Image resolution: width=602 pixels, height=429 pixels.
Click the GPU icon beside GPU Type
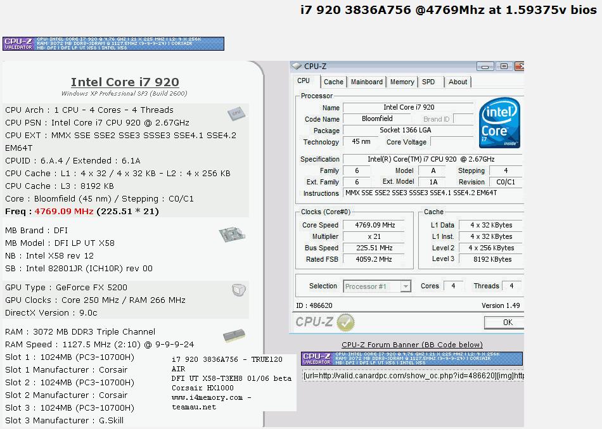click(238, 290)
